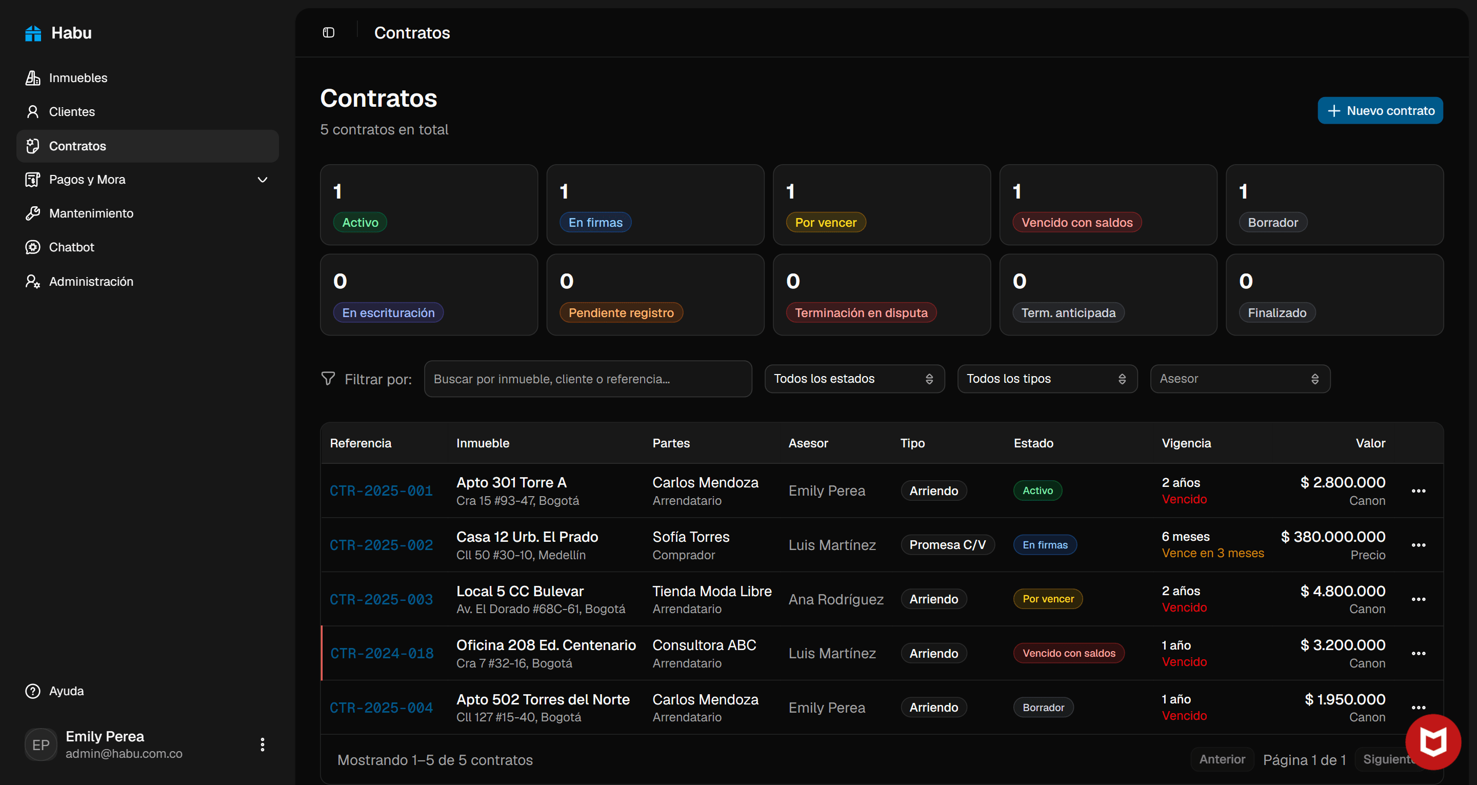1477x785 pixels.
Task: Click the Term. anticipada summary card
Action: pyautogui.click(x=1108, y=295)
